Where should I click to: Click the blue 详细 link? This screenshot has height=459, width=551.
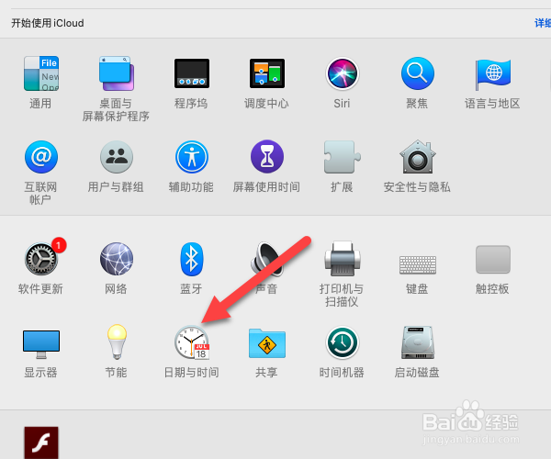(x=543, y=23)
